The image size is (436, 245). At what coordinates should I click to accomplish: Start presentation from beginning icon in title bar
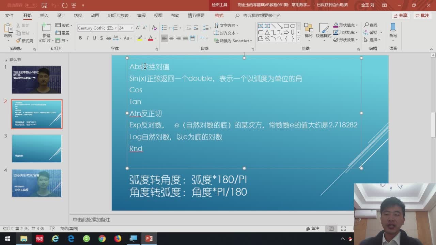coord(74,5)
